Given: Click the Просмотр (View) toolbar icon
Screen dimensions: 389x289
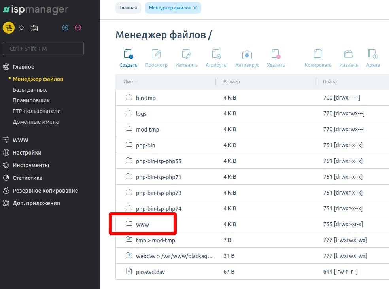Looking at the screenshot, I should 156,55.
